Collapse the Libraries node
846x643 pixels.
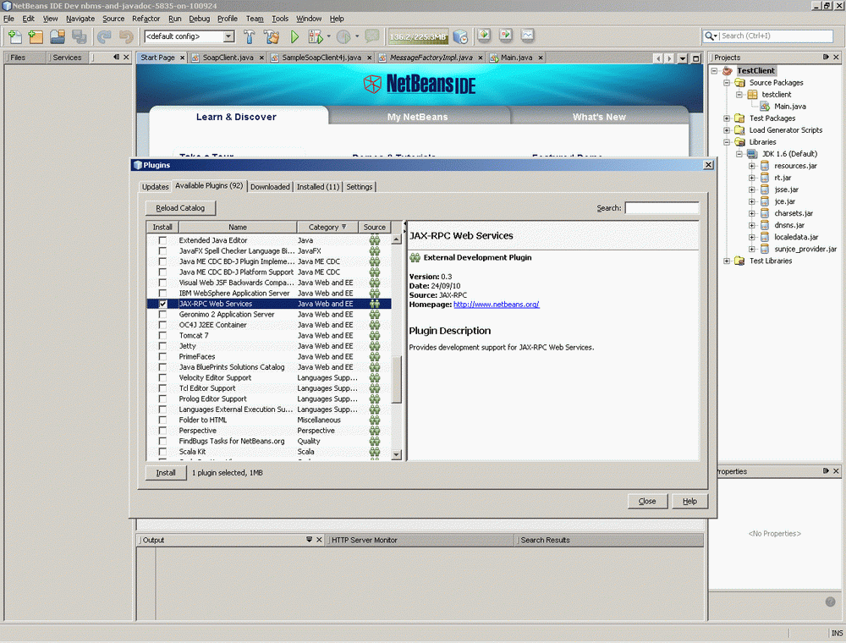[727, 142]
